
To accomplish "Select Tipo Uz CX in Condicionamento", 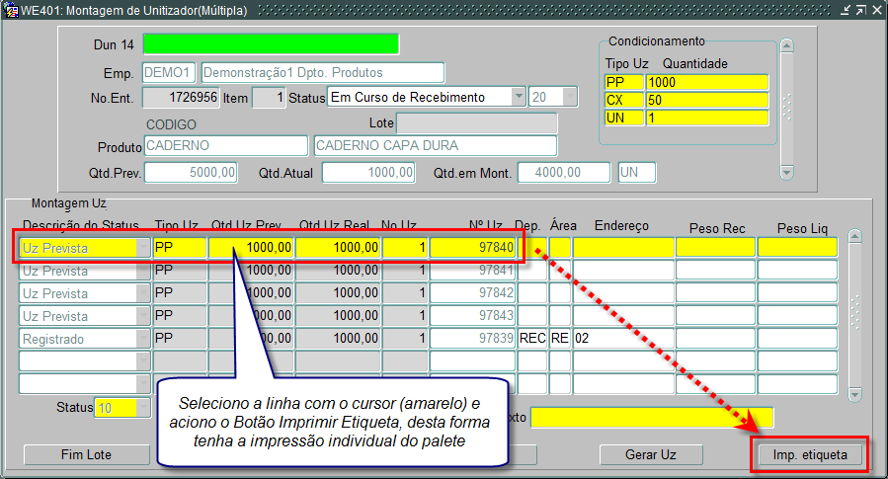I will (x=624, y=100).
